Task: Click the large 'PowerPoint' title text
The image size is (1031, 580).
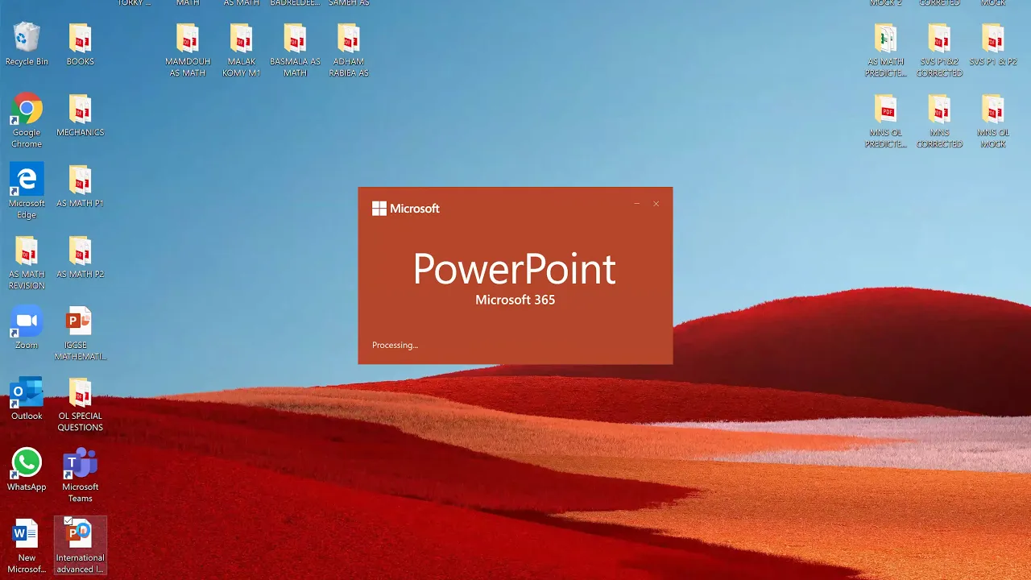Action: pos(514,269)
